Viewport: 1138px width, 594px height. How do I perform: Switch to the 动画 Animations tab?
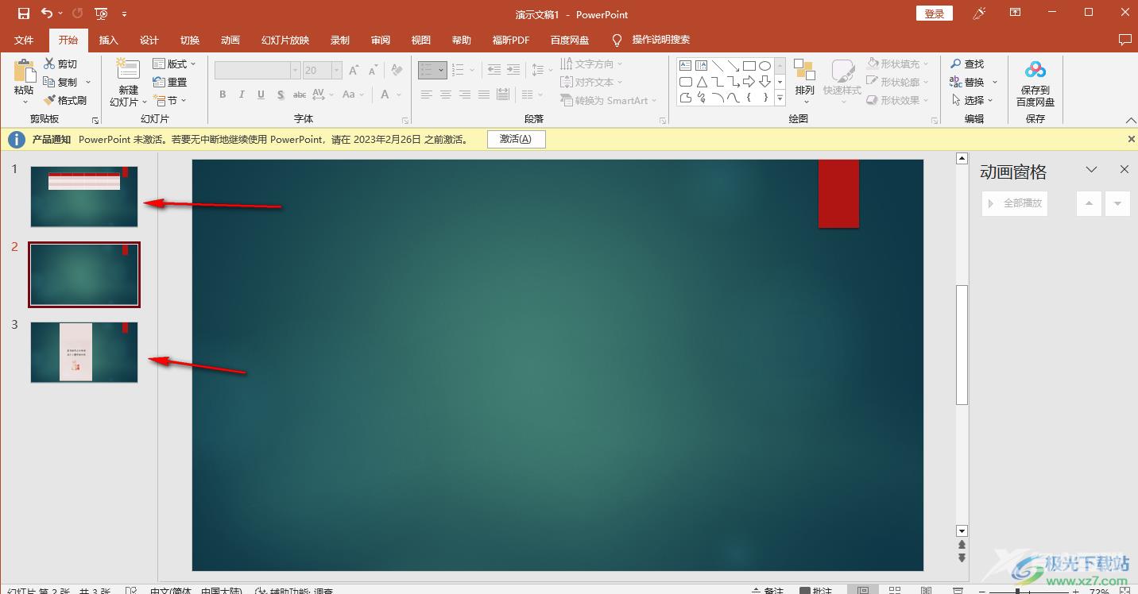point(230,40)
